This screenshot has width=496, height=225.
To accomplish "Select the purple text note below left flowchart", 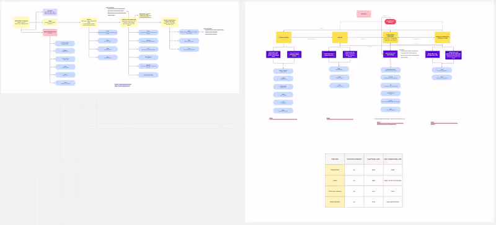I will [123, 85].
